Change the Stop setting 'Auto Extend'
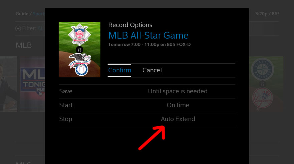294x164 pixels. tap(147, 119)
